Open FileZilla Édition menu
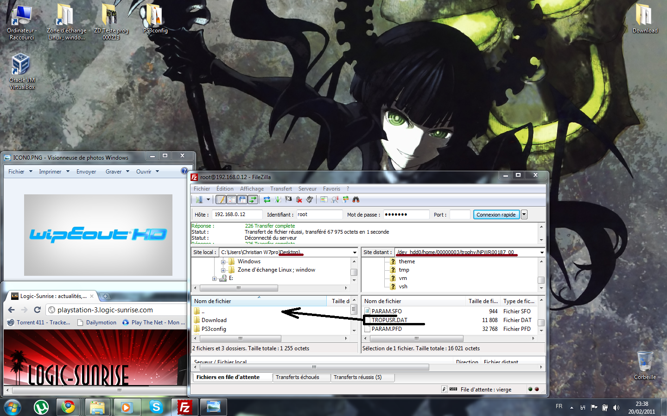Screen dimensions: 667x416 (x=225, y=189)
